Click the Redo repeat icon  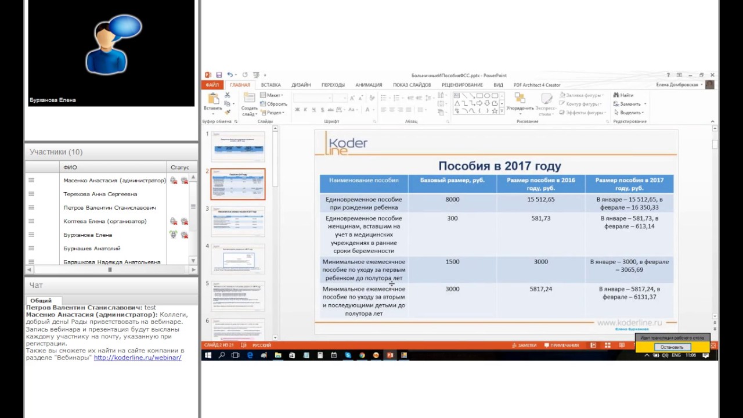[x=245, y=75]
